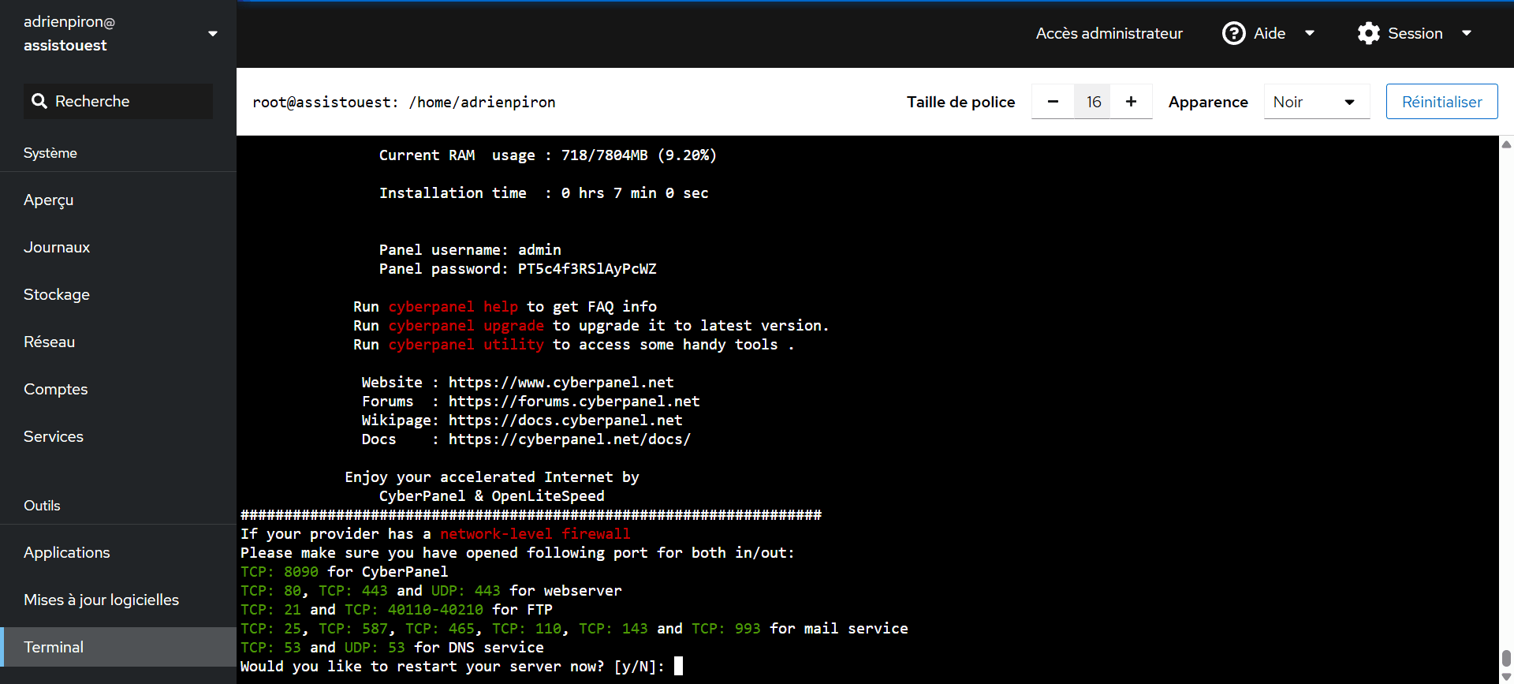Click Accès administrateur button

pyautogui.click(x=1109, y=33)
